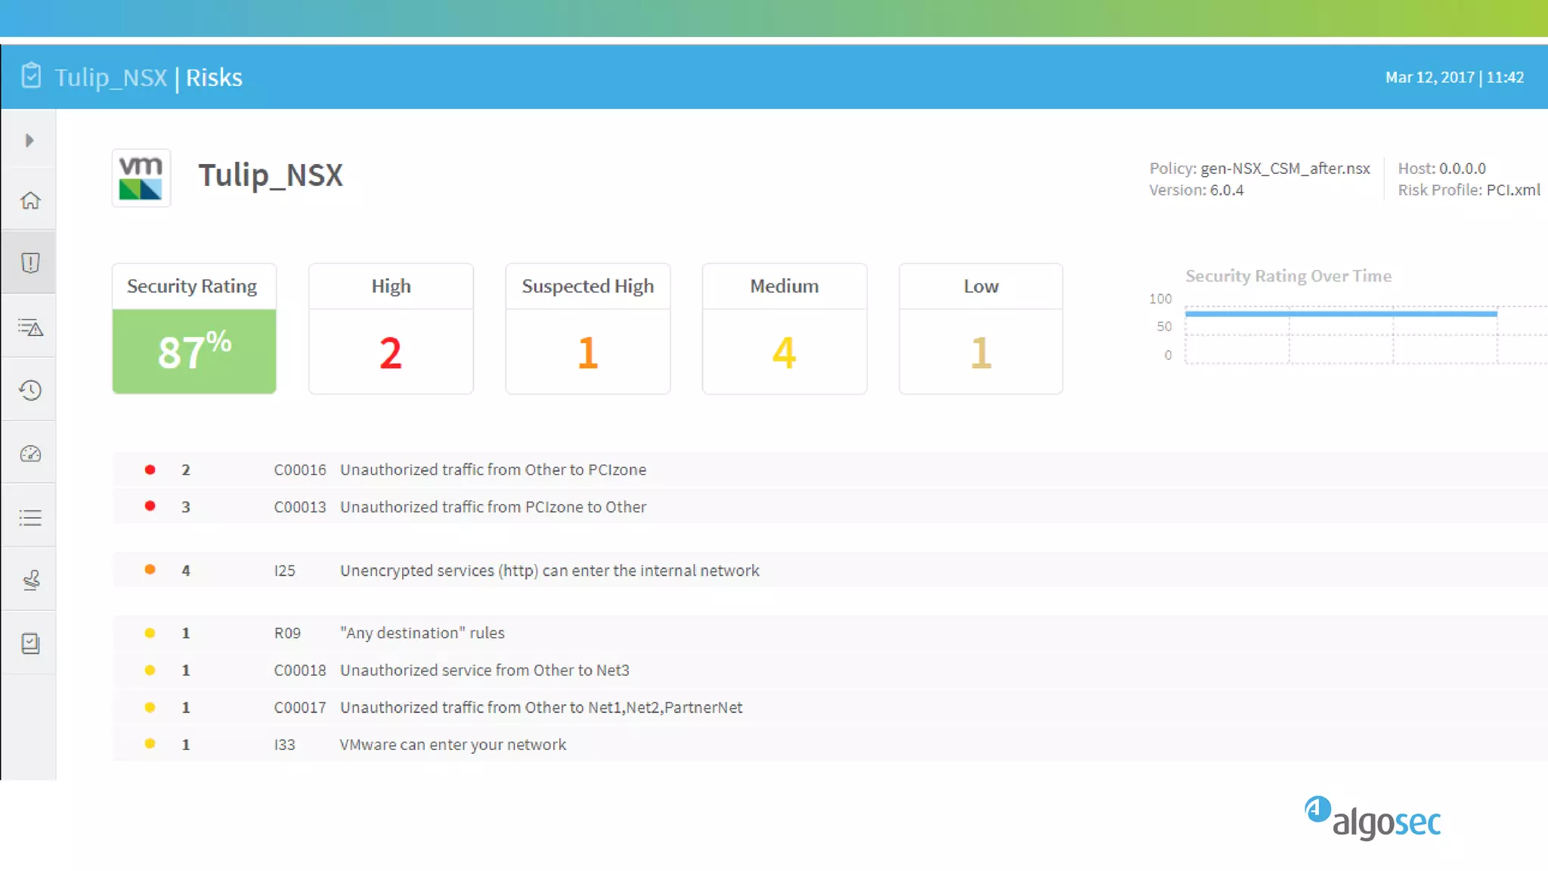Open the Home icon in sidebar
The height and width of the screenshot is (871, 1548).
coord(30,200)
